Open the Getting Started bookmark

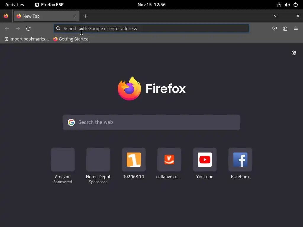[x=71, y=39]
